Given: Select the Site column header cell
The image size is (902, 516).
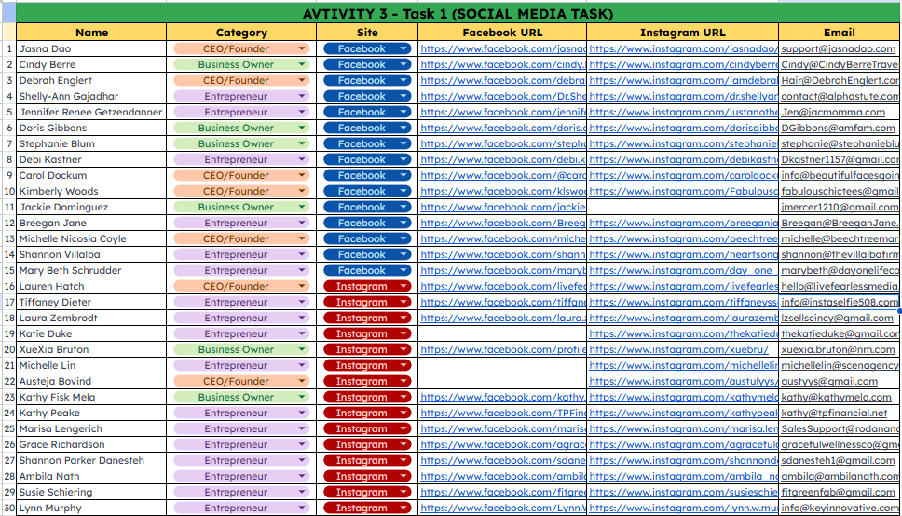Looking at the screenshot, I should click(367, 33).
